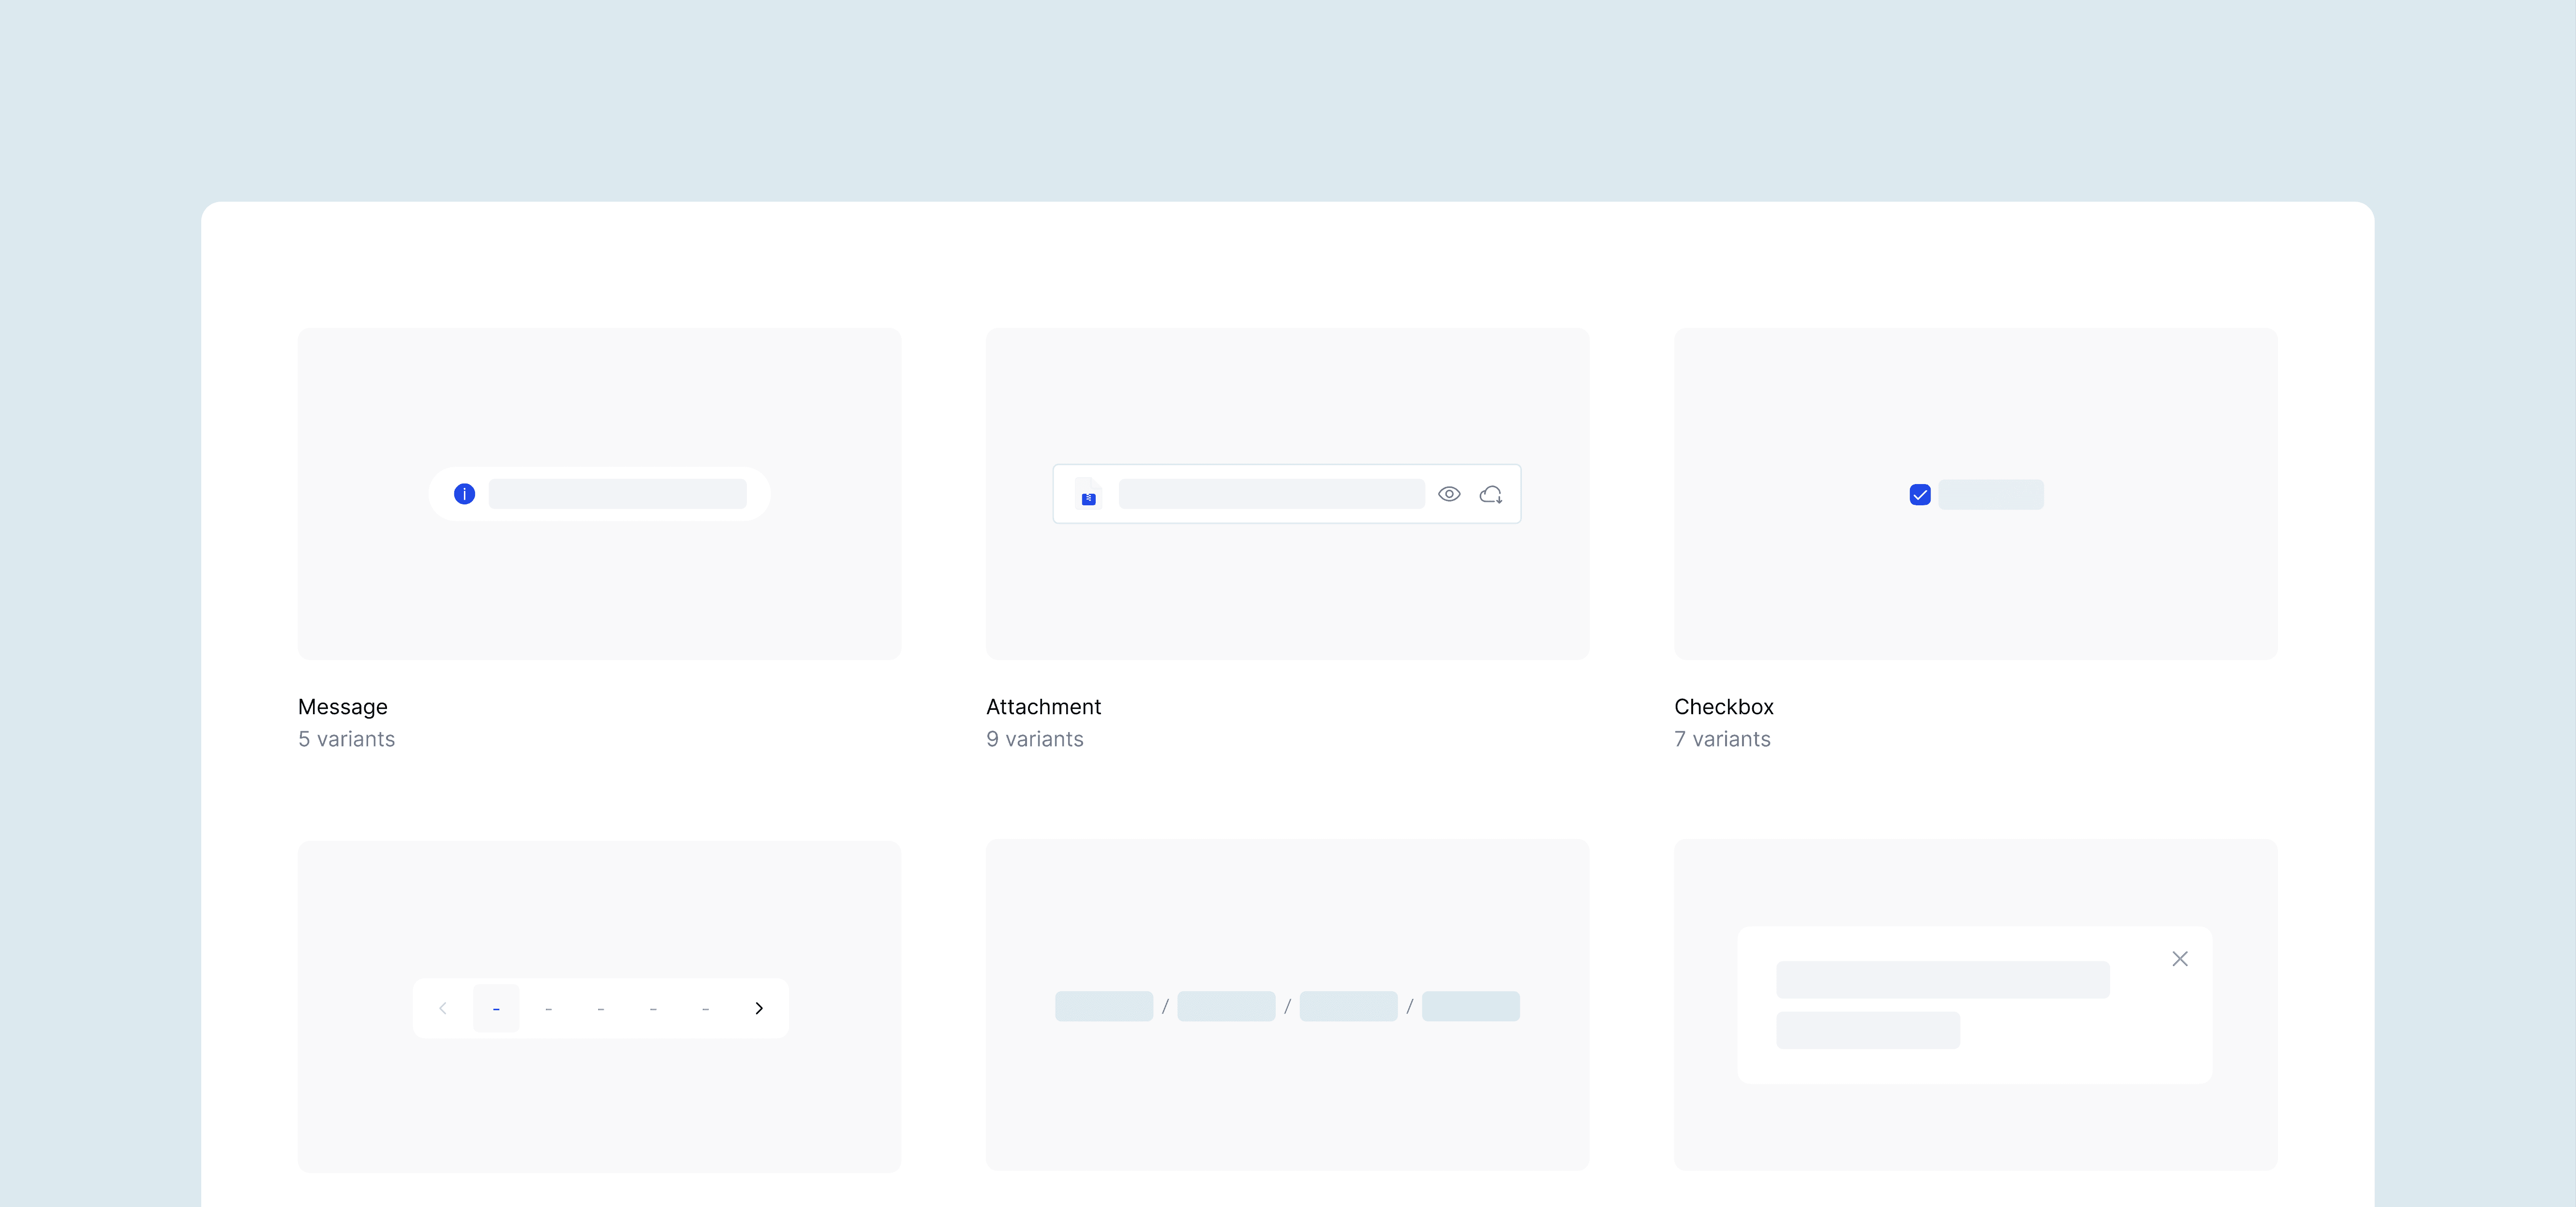Click the attachment file name placeholder

(x=1271, y=494)
